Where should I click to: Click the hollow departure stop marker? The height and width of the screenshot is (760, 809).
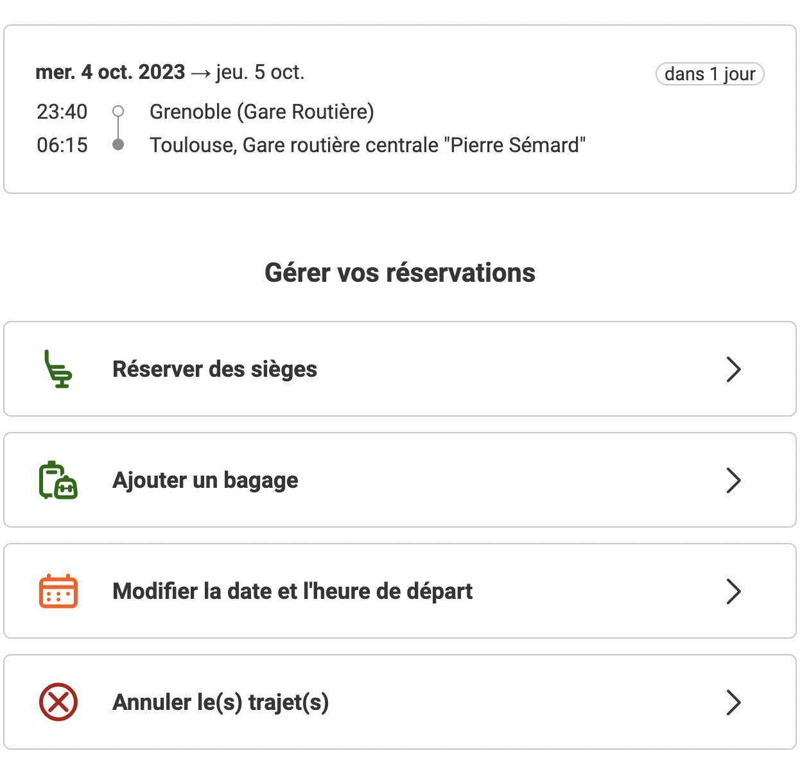pyautogui.click(x=118, y=111)
